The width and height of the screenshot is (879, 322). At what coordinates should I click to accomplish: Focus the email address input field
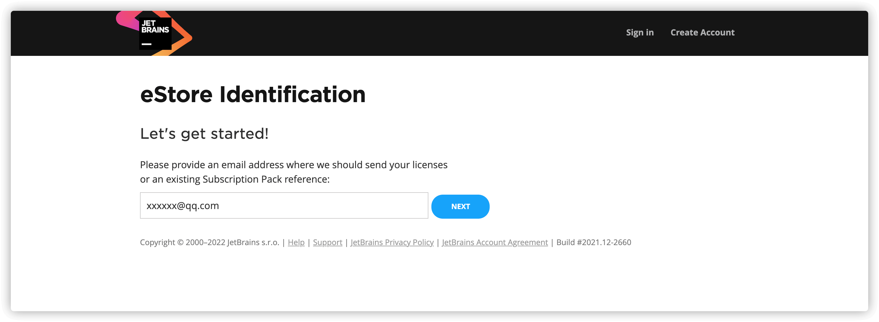coord(284,206)
